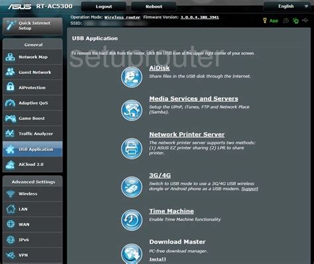Click the green App label in header
The image size is (314, 264).
coord(274,21)
